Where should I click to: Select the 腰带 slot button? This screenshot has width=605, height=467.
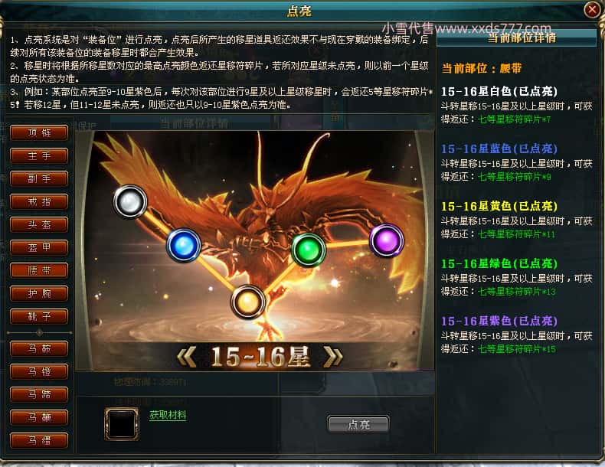39,270
